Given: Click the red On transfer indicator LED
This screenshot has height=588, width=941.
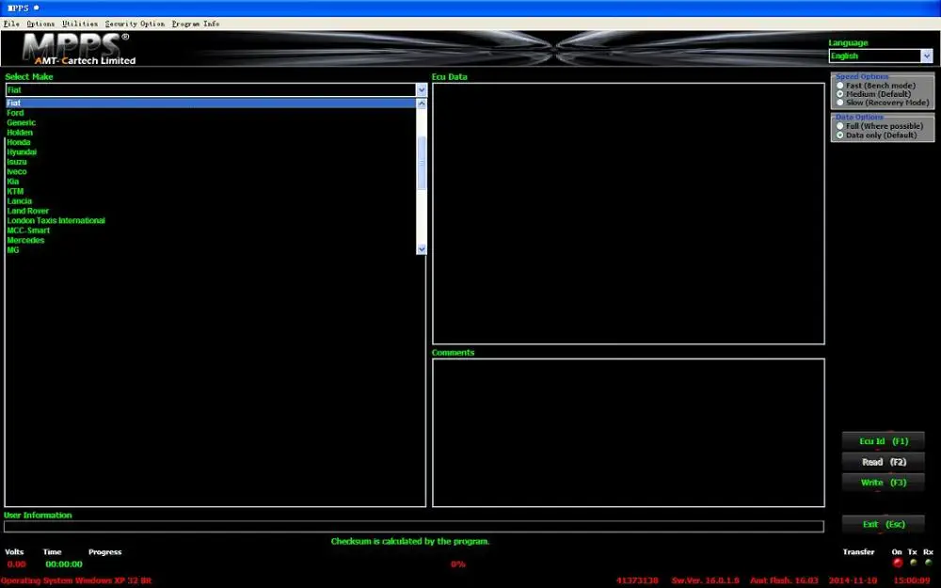Looking at the screenshot, I should click(897, 562).
